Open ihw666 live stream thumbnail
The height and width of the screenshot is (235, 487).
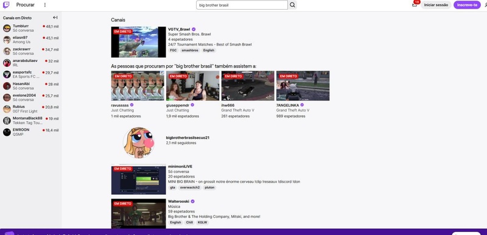coord(248,86)
